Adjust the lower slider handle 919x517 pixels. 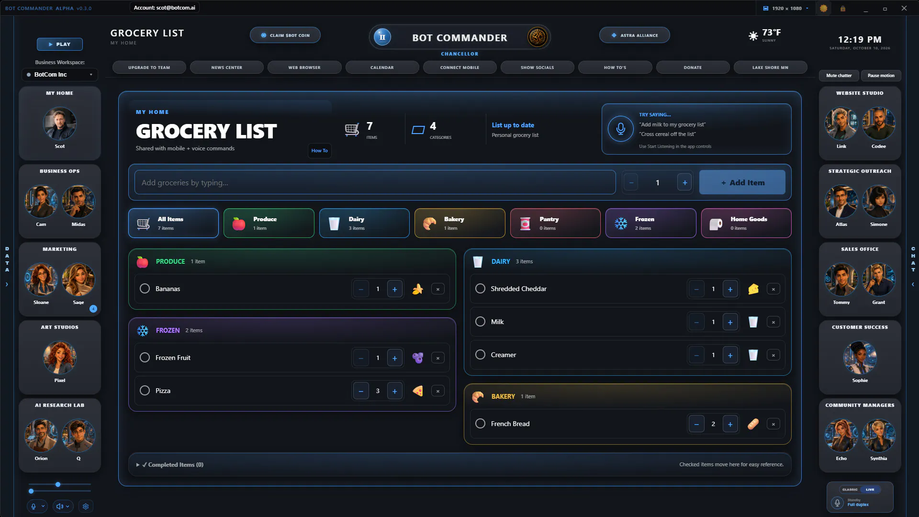click(31, 491)
